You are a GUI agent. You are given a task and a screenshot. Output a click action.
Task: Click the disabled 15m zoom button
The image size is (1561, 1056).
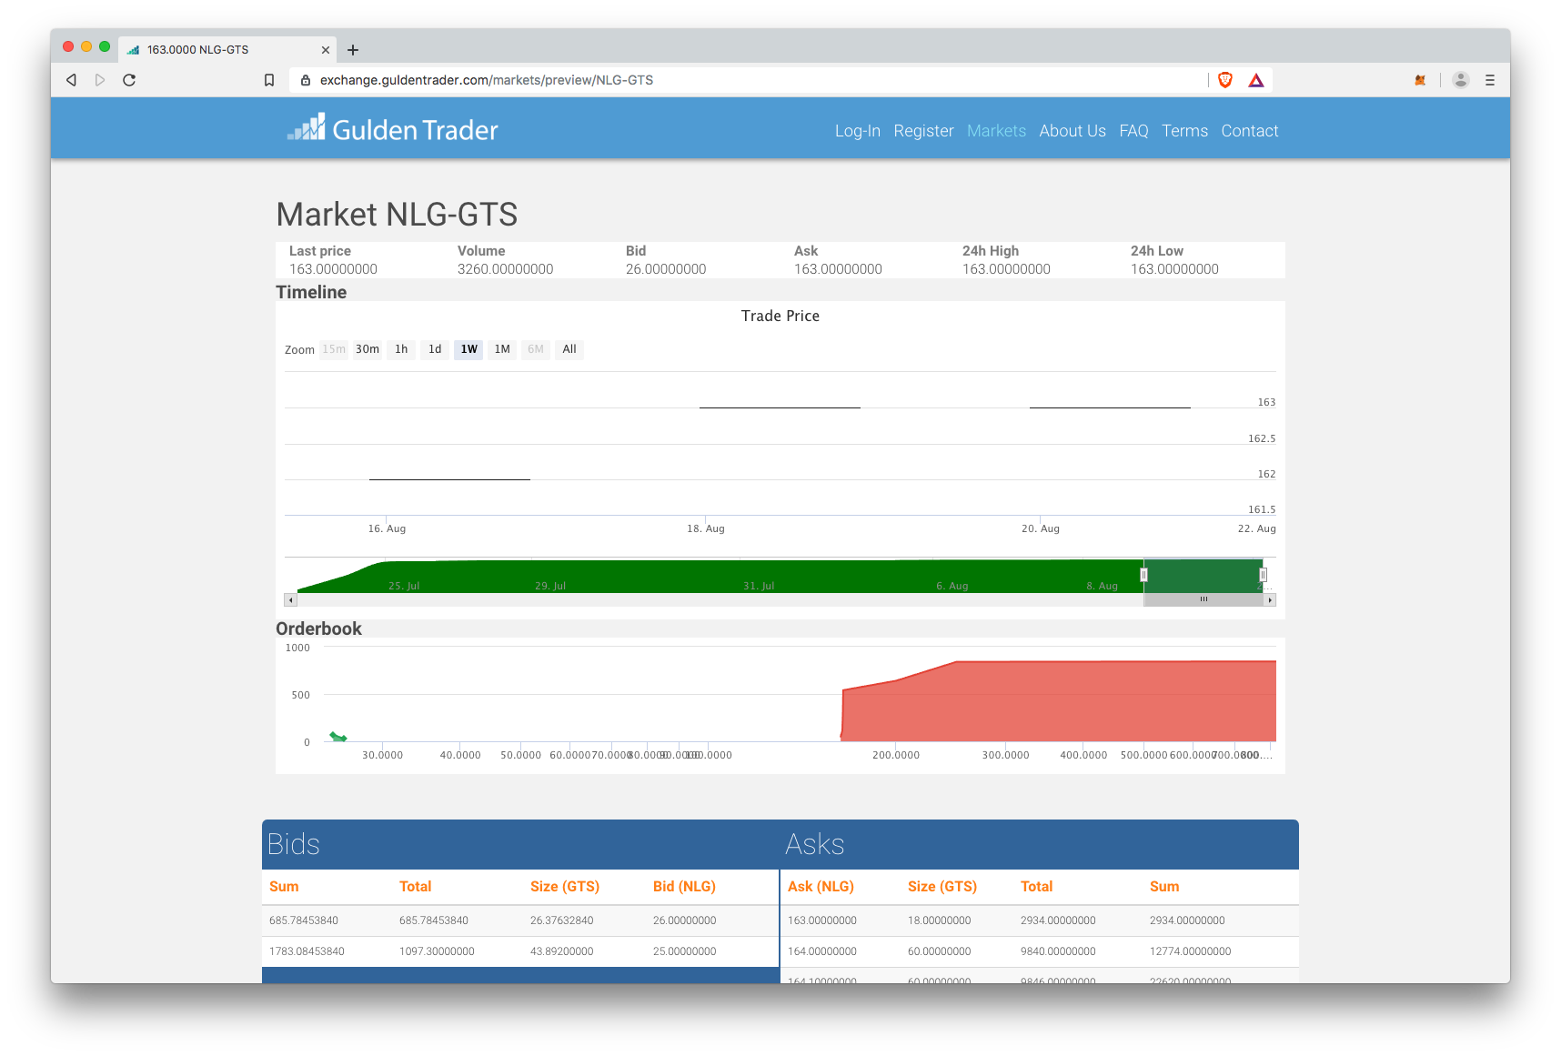tap(334, 349)
